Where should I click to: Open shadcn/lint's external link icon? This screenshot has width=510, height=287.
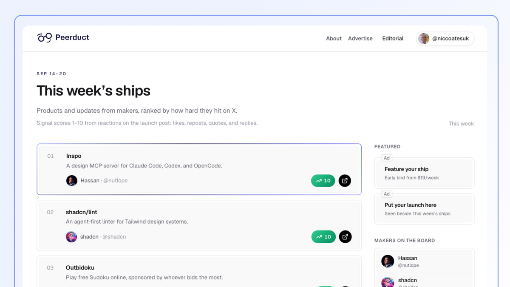pyautogui.click(x=345, y=237)
